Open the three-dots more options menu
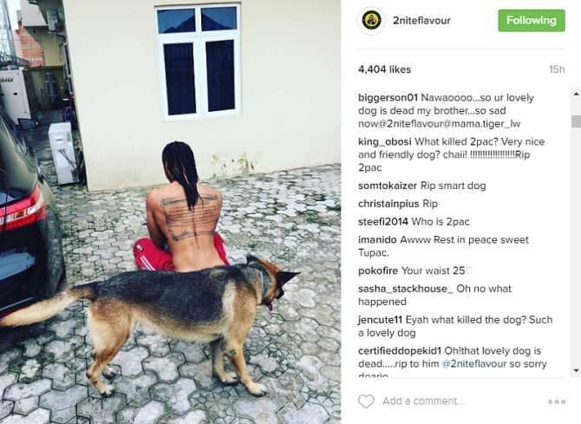This screenshot has height=424, width=581. tap(557, 401)
